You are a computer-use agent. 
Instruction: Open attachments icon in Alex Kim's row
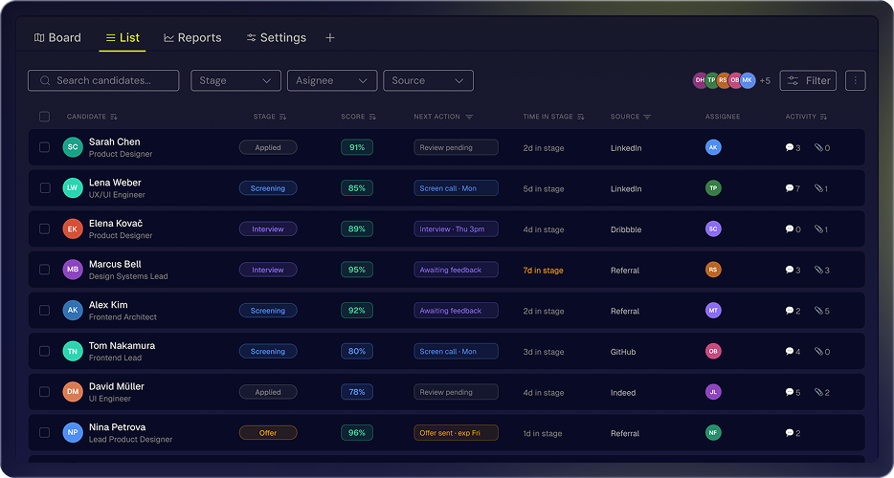coord(818,311)
